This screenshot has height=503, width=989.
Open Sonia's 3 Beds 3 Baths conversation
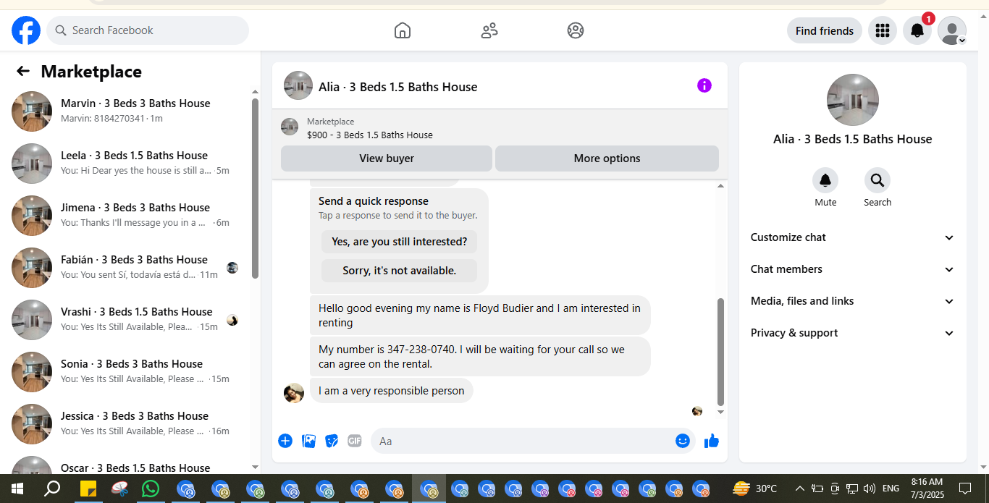[x=127, y=371]
